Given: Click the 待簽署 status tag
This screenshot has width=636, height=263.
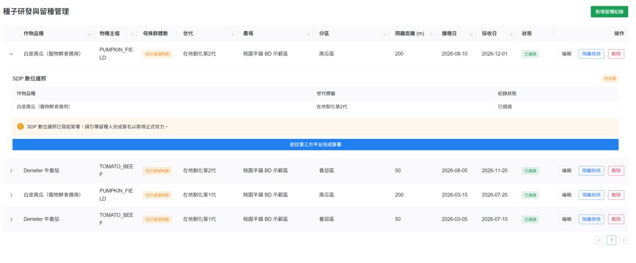Looking at the screenshot, I should tap(610, 78).
